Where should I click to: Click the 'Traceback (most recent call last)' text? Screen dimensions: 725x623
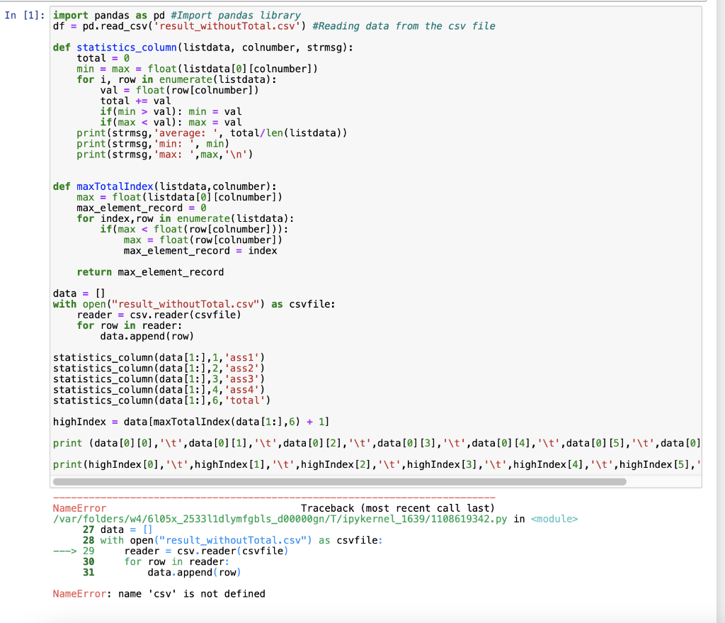click(396, 507)
